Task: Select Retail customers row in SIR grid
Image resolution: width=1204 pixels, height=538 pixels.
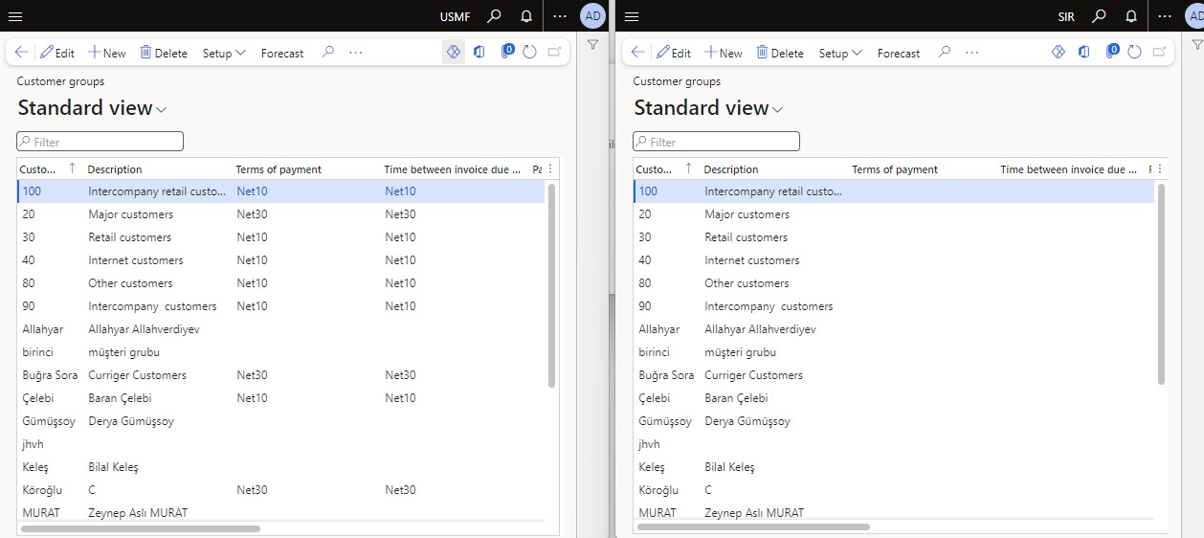Action: click(x=894, y=237)
